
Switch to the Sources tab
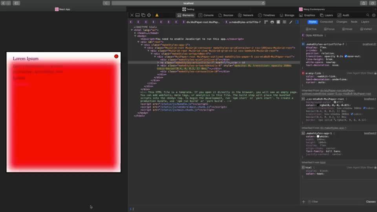[226, 15]
